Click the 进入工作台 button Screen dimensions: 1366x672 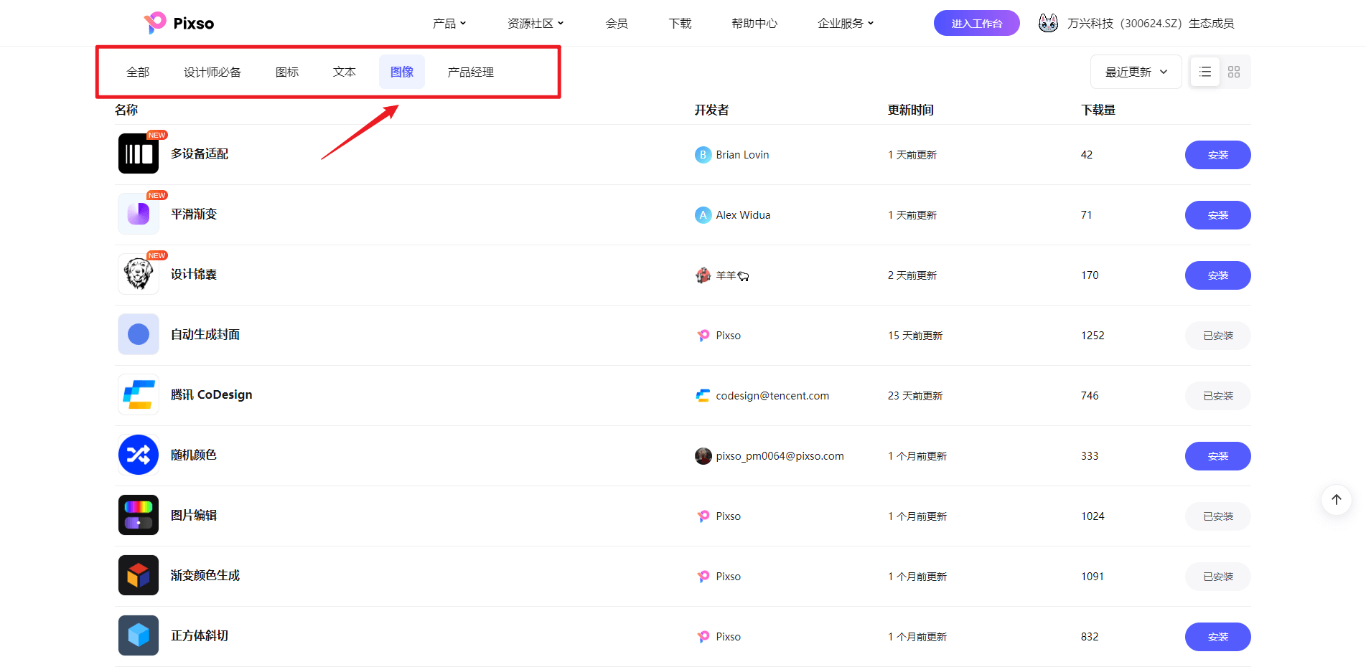[976, 23]
